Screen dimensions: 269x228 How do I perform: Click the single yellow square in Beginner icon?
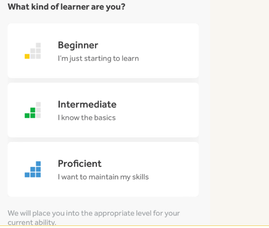[27, 56]
